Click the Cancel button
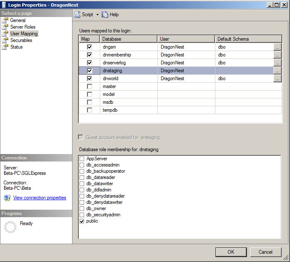 (266, 252)
